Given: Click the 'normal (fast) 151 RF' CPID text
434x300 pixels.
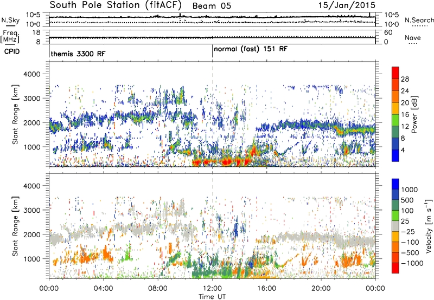Looking at the screenshot, I should pyautogui.click(x=251, y=49).
